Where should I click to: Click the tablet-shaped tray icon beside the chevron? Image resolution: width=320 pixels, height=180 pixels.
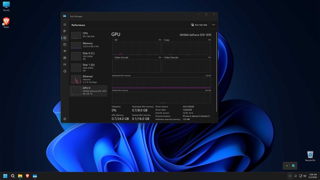click(295, 176)
